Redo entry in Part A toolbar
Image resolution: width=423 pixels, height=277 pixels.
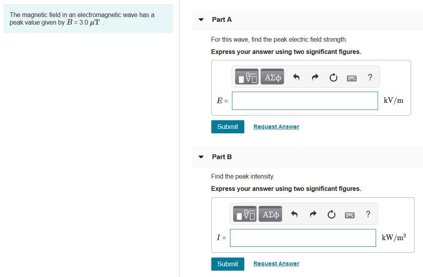(x=315, y=77)
